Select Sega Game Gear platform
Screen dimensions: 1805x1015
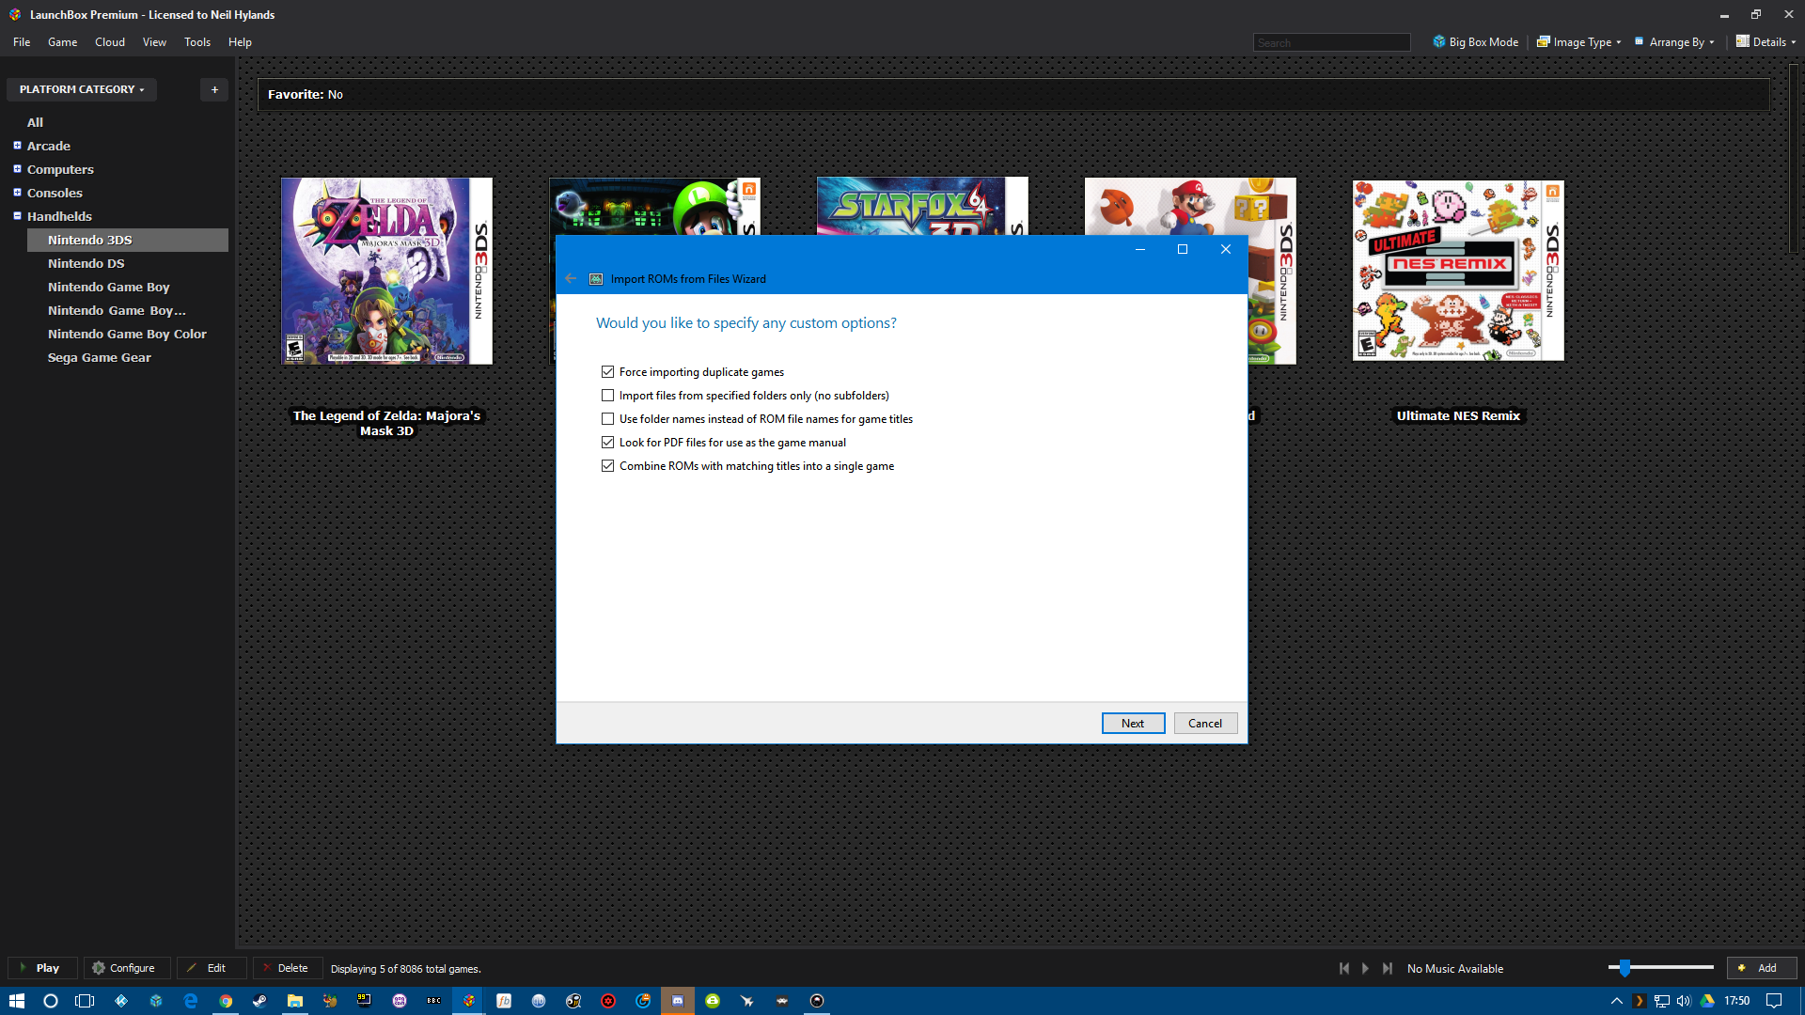tap(100, 357)
